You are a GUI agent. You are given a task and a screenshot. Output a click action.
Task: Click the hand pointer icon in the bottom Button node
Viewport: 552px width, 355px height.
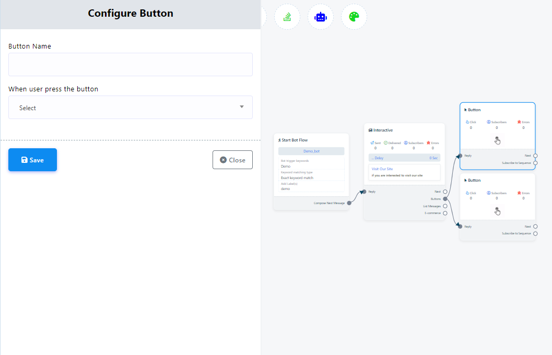(497, 210)
